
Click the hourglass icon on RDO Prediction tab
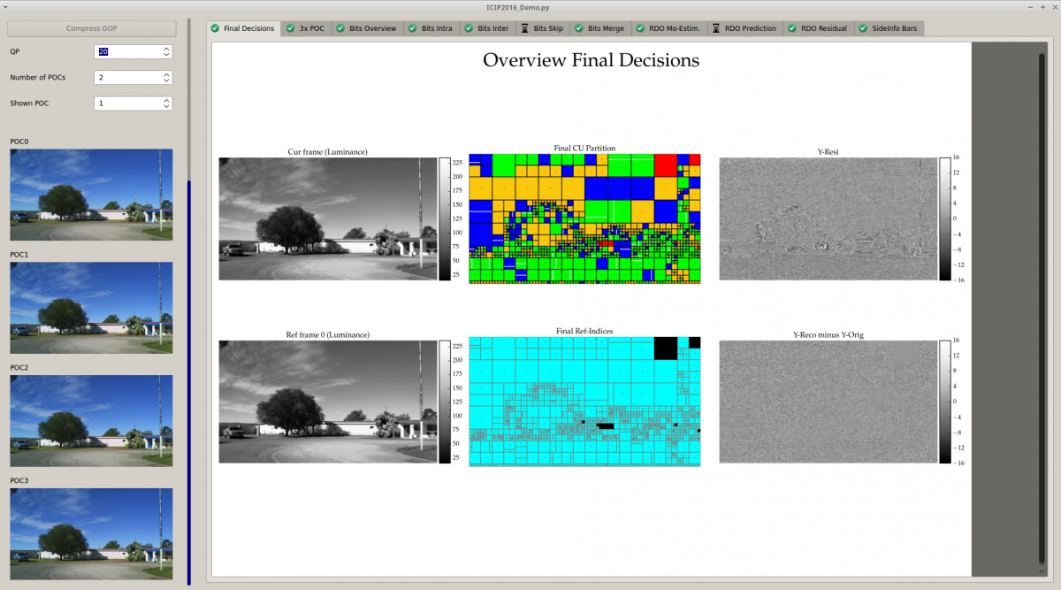coord(715,28)
